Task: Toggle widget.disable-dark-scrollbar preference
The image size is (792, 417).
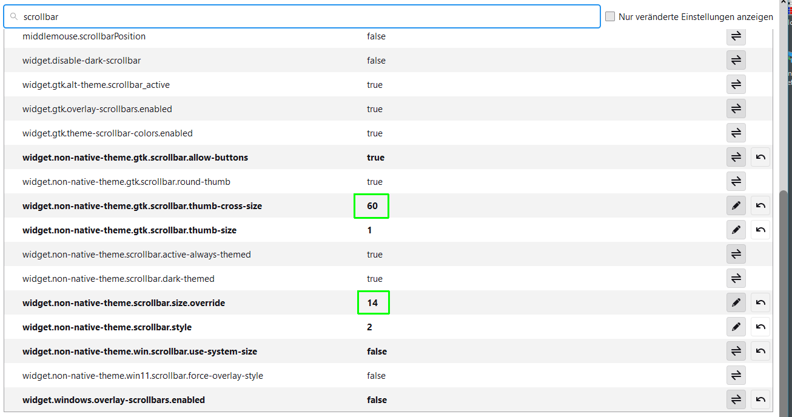Action: [736, 61]
